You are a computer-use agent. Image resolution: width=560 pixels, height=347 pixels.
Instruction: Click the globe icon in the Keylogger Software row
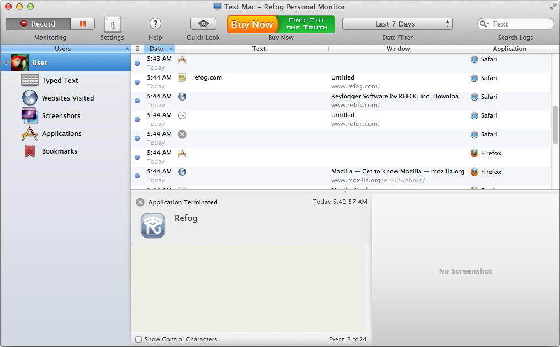(182, 97)
